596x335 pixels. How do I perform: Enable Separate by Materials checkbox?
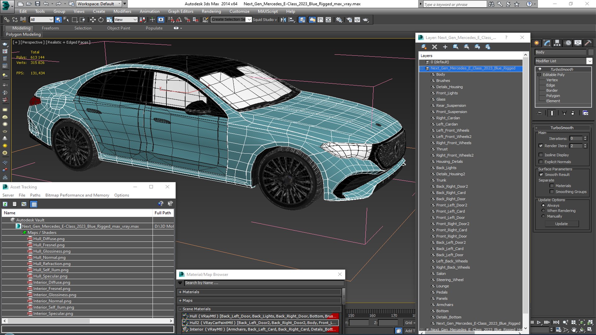552,186
